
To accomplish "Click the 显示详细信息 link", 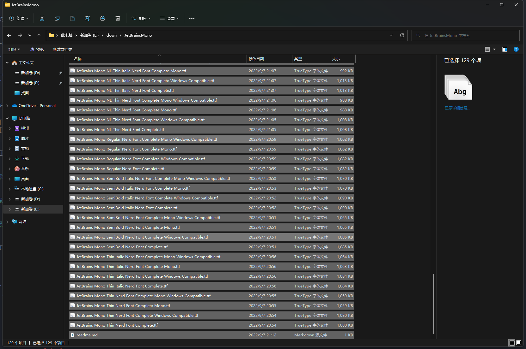I will coord(457,108).
